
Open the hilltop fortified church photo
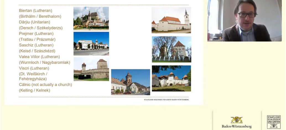[x=91, y=18]
